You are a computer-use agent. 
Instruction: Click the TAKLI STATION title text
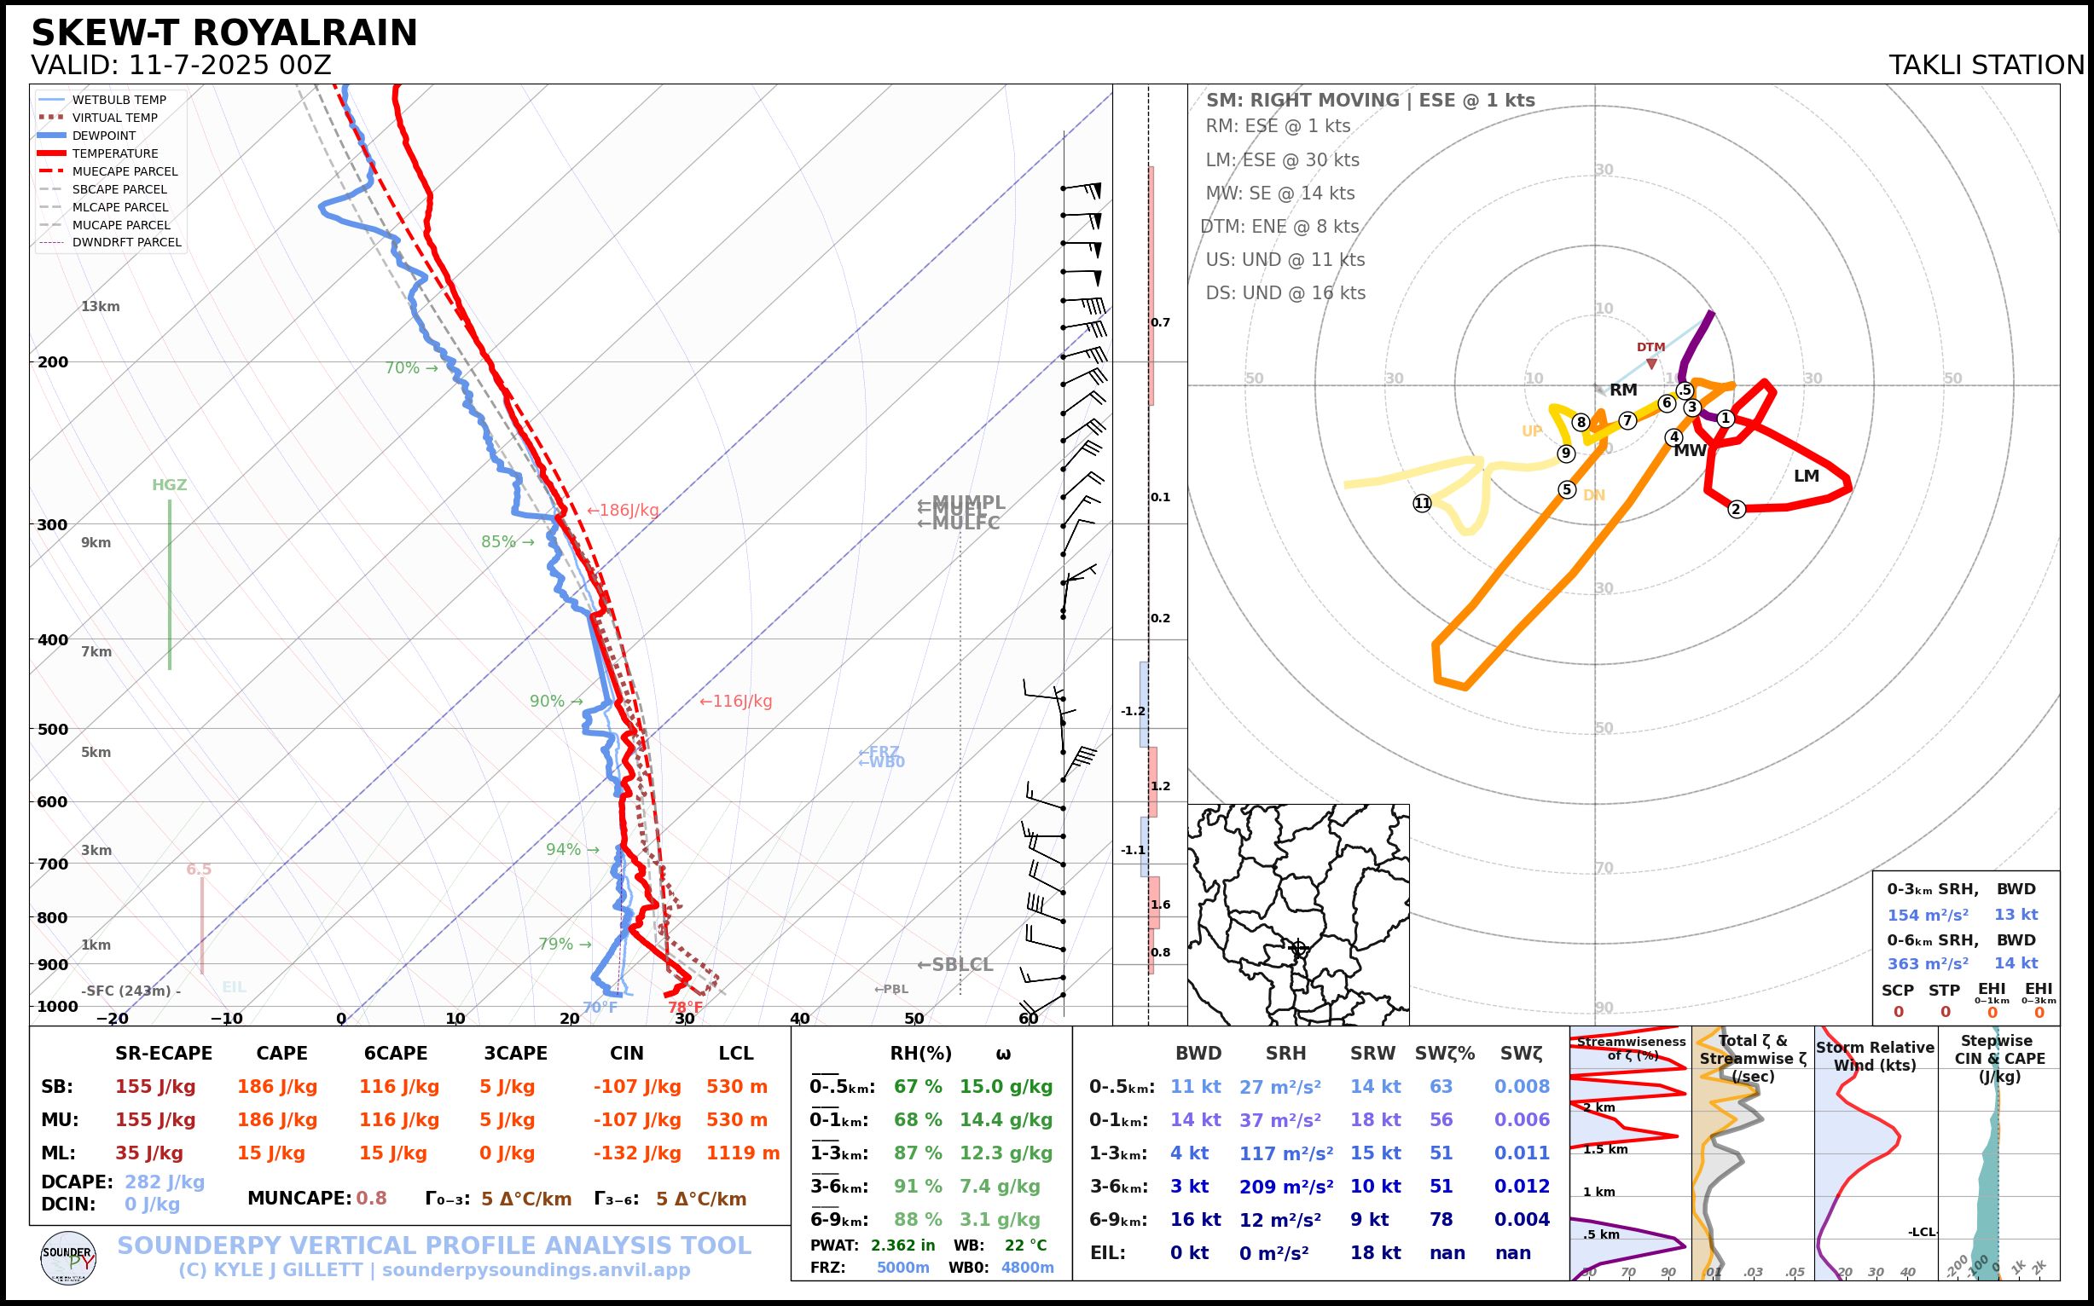[x=1986, y=65]
